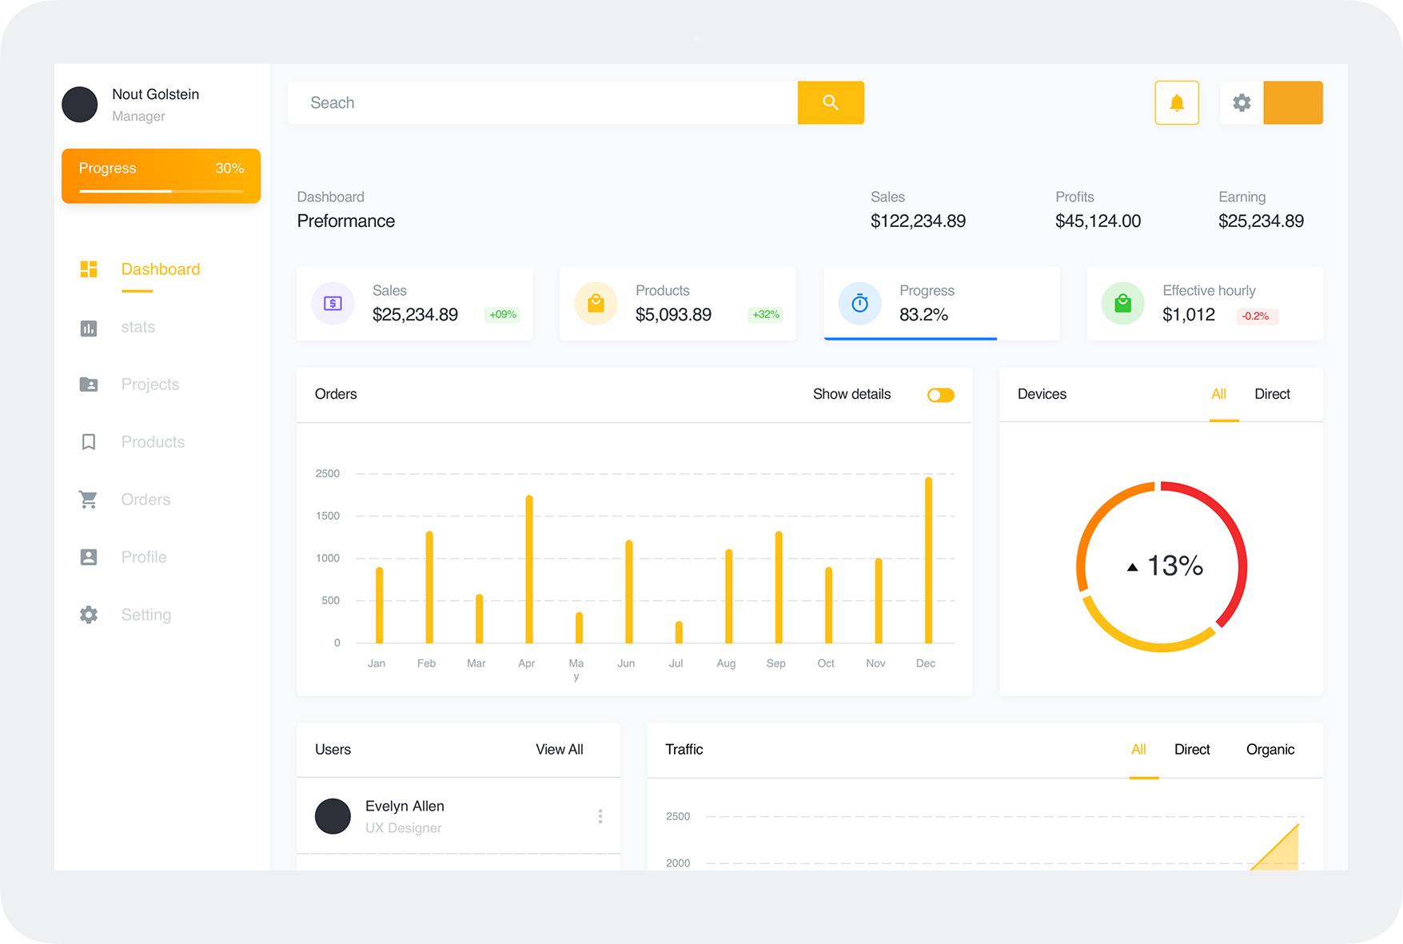Click the stats bar chart icon

89,328
